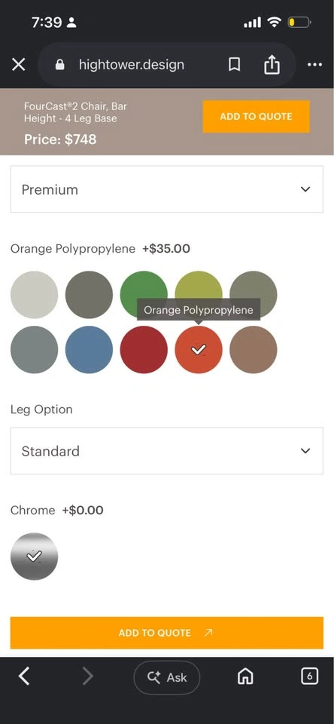Screen dimensions: 334x724
Task: Click the orange Add to Quote header button
Action: (x=257, y=116)
